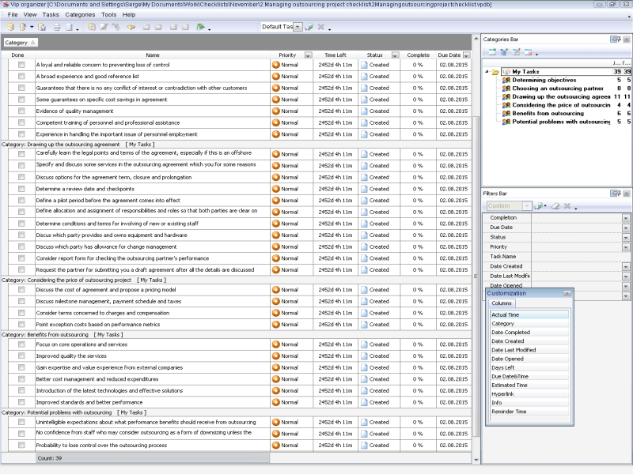Screen dimensions: 633x474
Task: Open the Tools menu
Action: (x=108, y=14)
